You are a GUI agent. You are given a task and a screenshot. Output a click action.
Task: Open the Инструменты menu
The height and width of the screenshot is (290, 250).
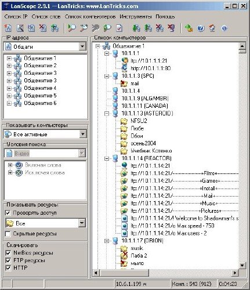[136, 17]
